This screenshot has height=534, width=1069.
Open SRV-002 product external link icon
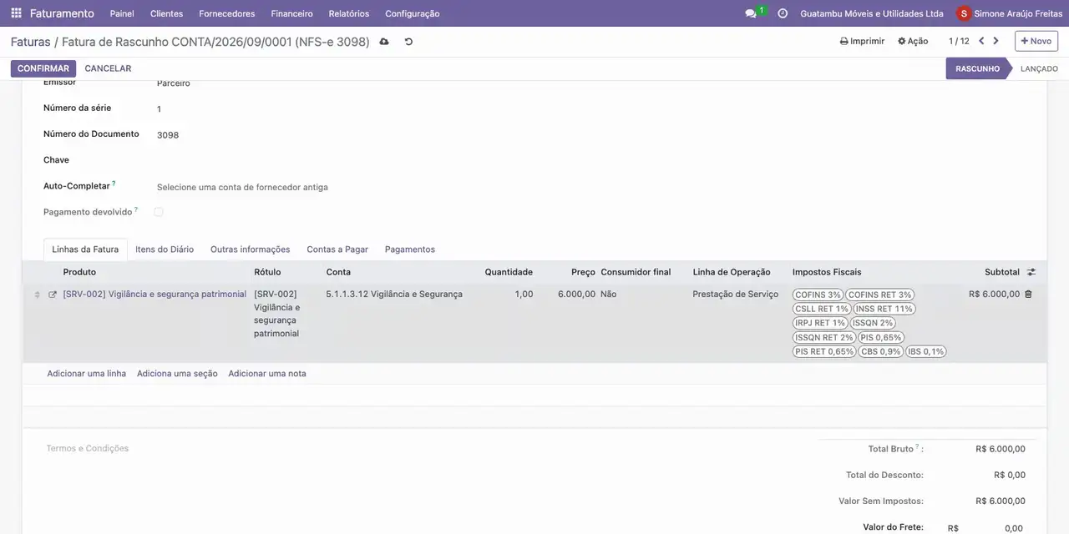53,295
